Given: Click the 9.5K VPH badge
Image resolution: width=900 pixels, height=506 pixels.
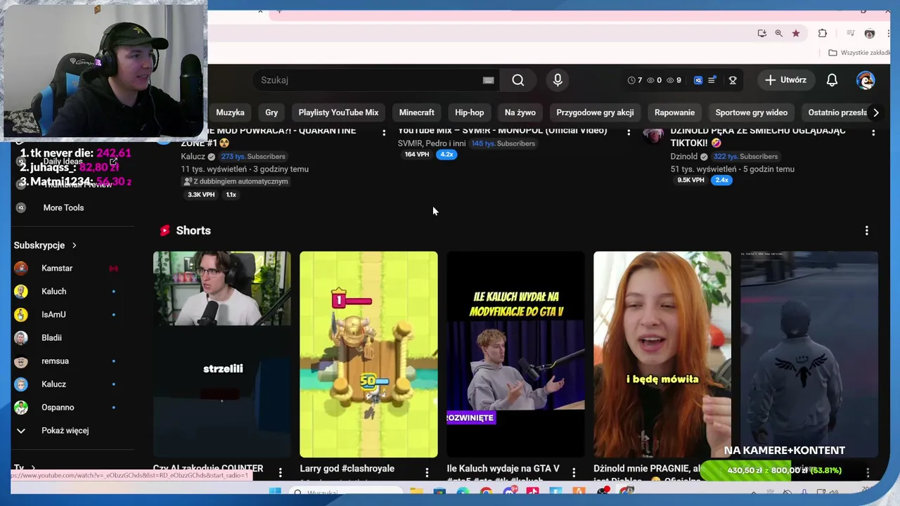Looking at the screenshot, I should (x=690, y=180).
